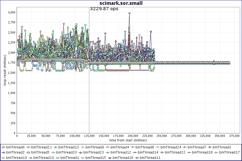Click the 3229.87 ops annotation label
Screen dimensions: 242x161
[104, 9]
